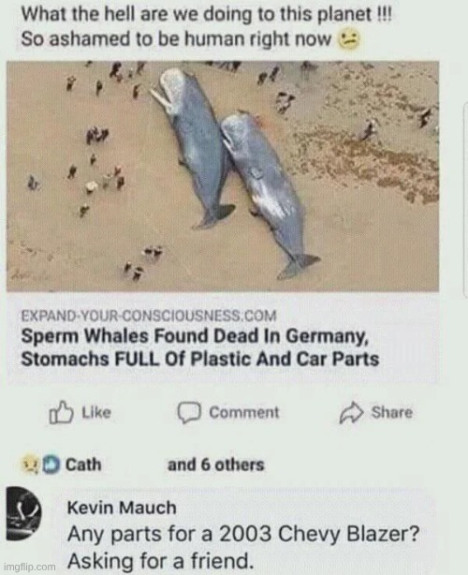Image resolution: width=468 pixels, height=575 pixels.
Task: Click the 'So ashamed to be human' line
Action: click(176, 39)
